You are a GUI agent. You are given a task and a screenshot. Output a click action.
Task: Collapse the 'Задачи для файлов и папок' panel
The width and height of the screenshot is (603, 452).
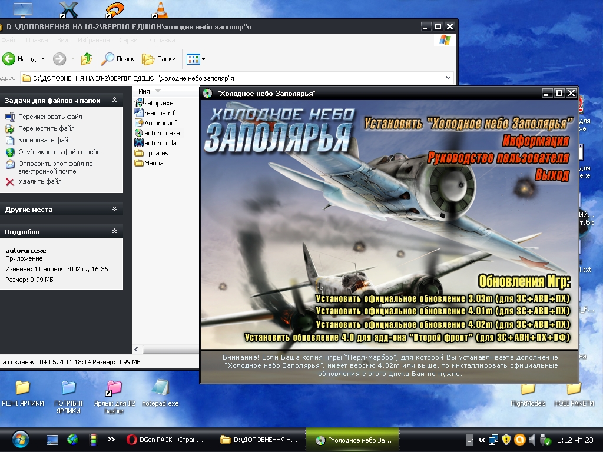(x=114, y=100)
